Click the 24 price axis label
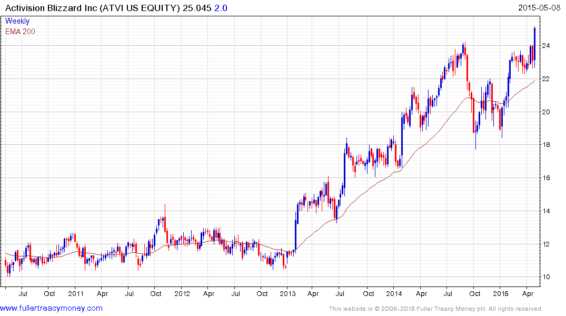This screenshot has width=566, height=316. pyautogui.click(x=546, y=45)
